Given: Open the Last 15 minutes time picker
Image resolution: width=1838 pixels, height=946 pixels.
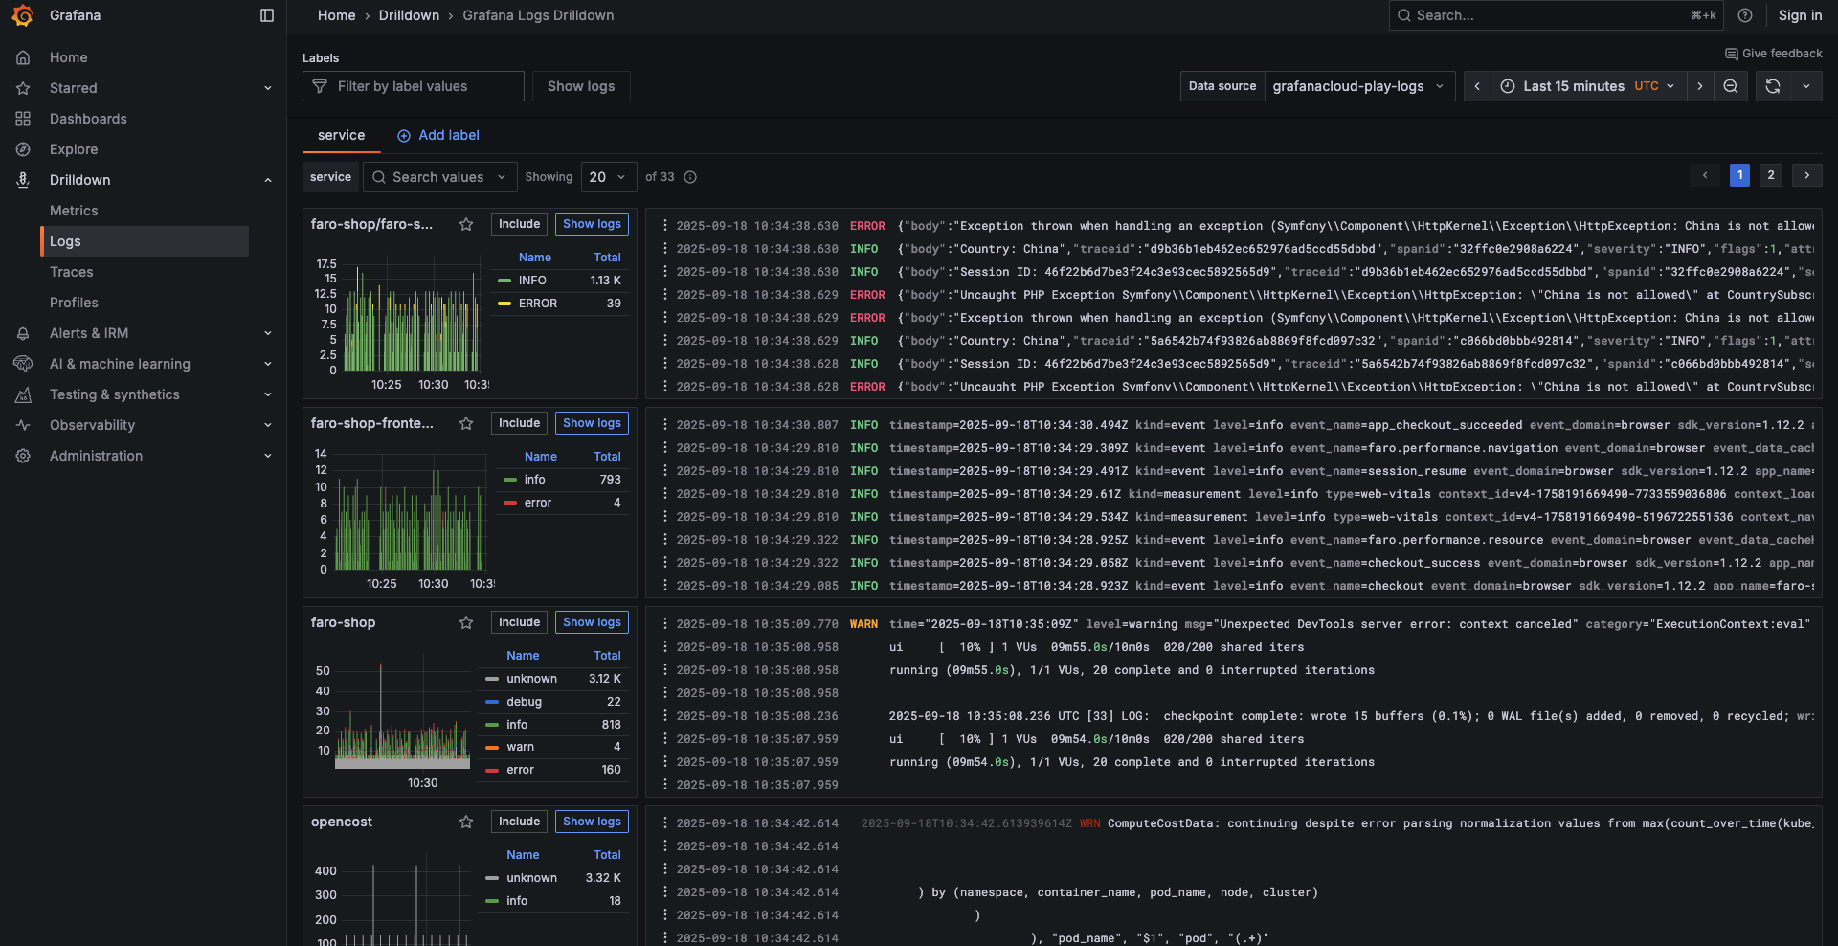Looking at the screenshot, I should [x=1588, y=86].
